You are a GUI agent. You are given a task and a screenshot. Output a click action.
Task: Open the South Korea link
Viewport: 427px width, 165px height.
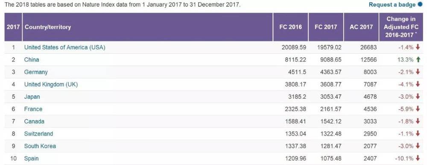click(x=40, y=146)
